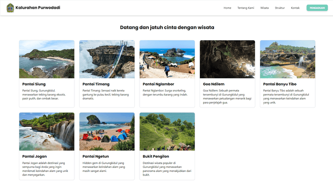Screen dimensions: 333x190
Task: Select the Pantai Timang card title
Action: pos(96,84)
